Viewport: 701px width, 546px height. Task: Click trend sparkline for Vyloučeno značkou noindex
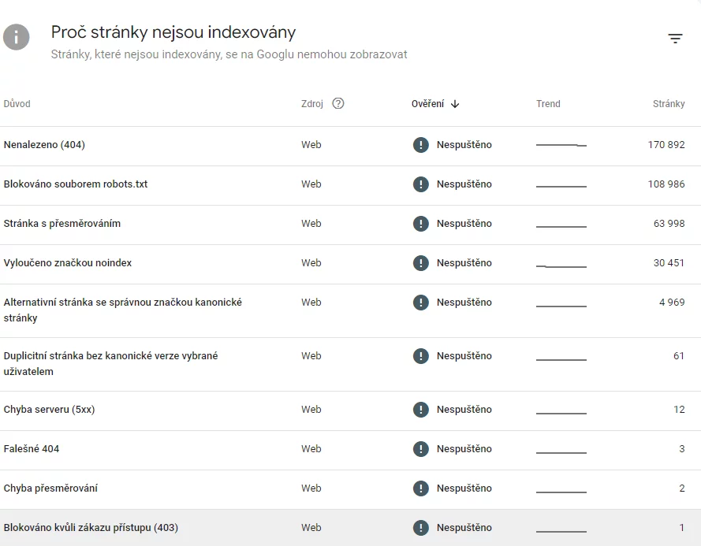point(561,266)
